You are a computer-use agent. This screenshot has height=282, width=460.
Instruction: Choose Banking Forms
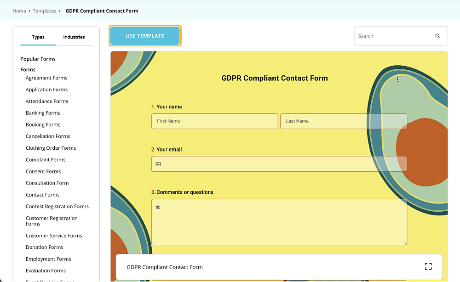click(43, 113)
